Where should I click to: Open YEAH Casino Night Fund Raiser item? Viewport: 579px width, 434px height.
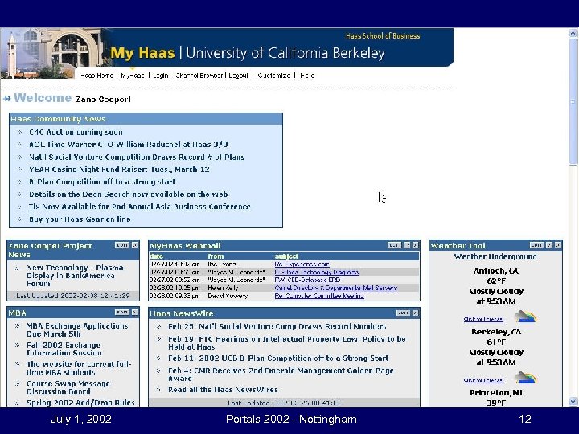click(x=119, y=170)
